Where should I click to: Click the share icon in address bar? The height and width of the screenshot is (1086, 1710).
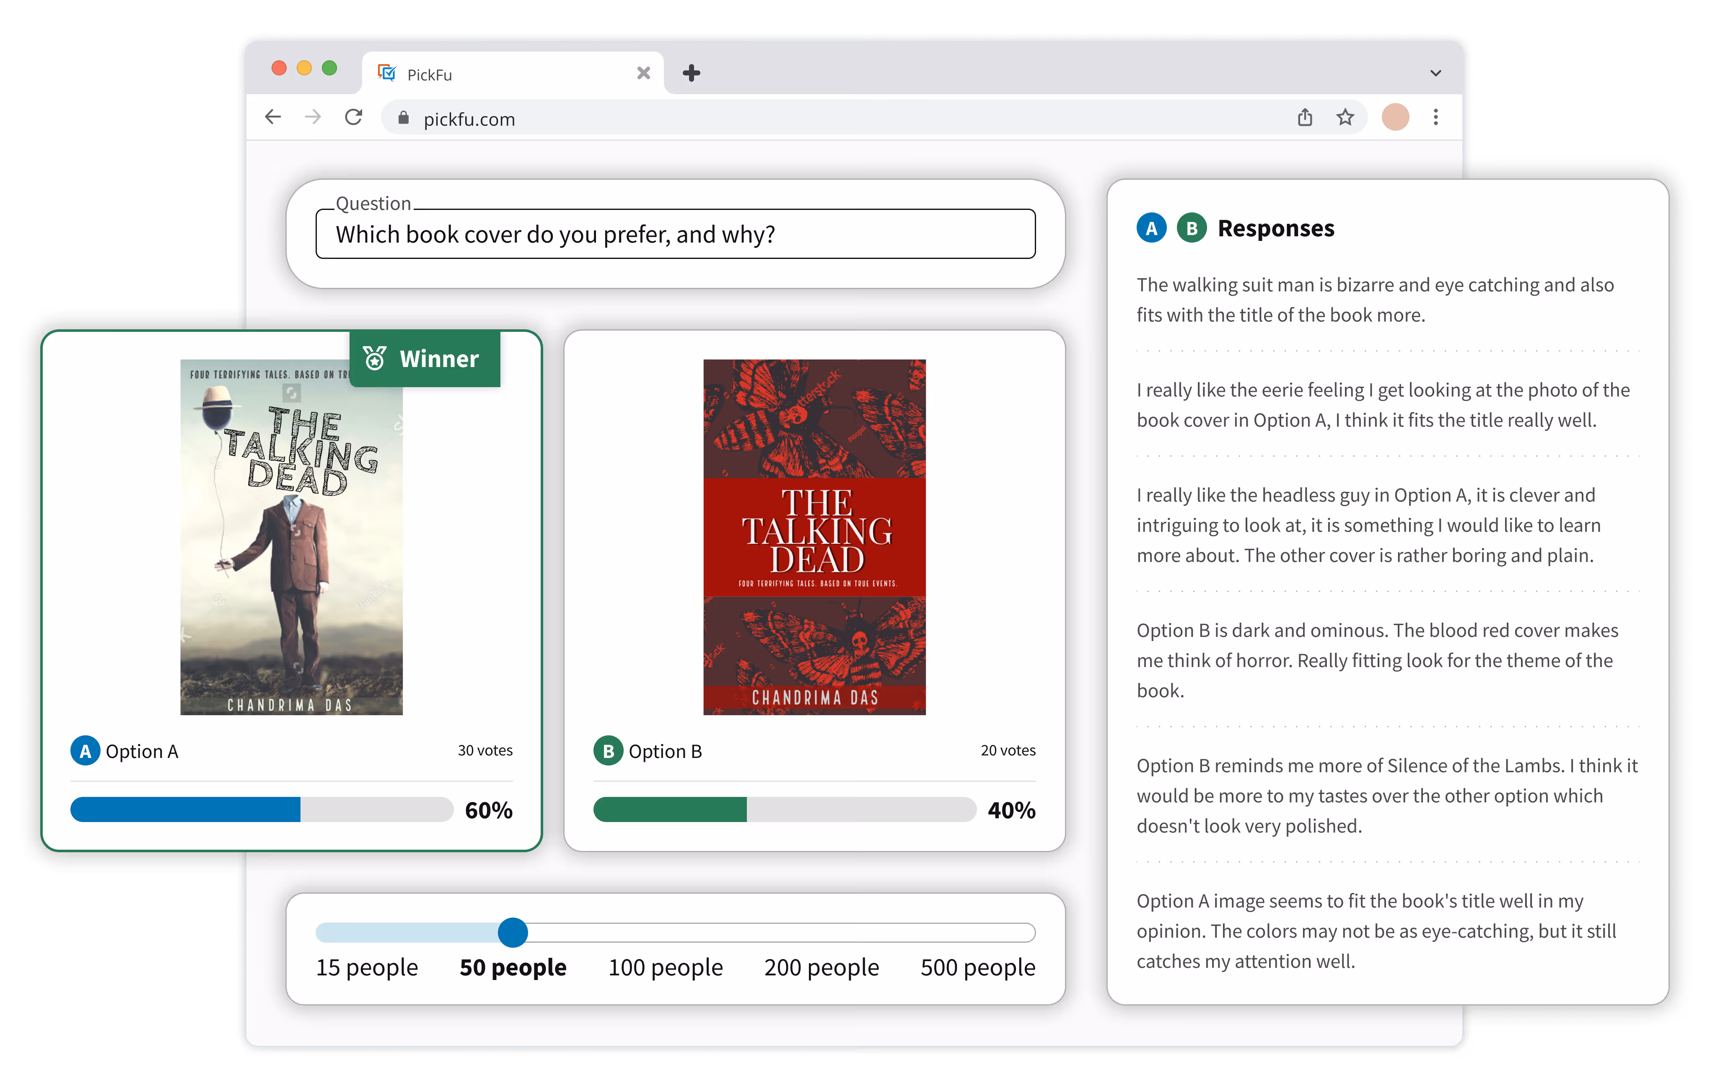(x=1305, y=117)
